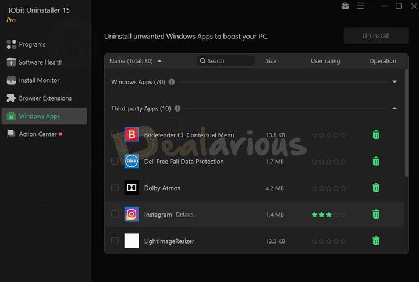419x282 pixels.
Task: Sort by the User rating column header
Action: pos(325,61)
